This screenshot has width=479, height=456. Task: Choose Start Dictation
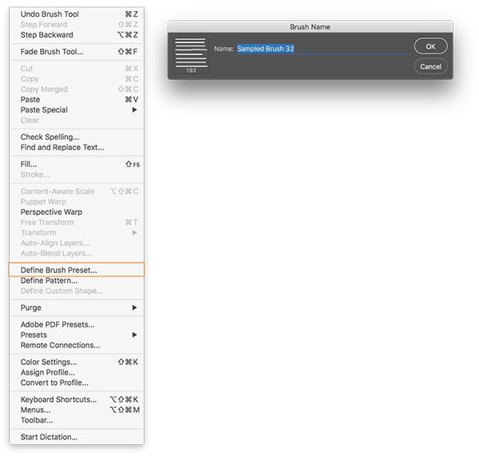(x=77, y=438)
